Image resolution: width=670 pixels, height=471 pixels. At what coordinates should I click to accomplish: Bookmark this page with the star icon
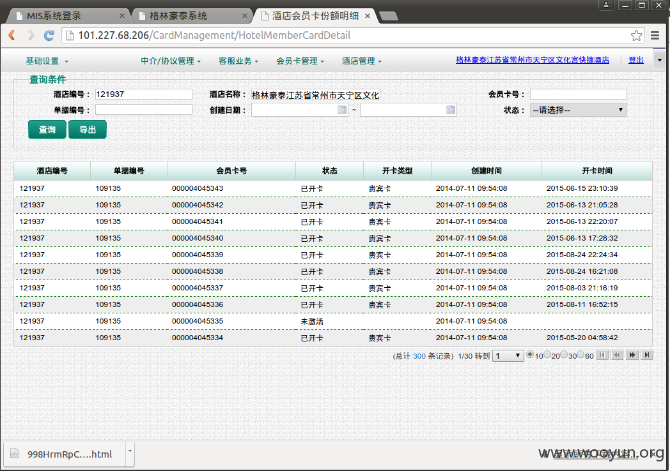pos(636,35)
